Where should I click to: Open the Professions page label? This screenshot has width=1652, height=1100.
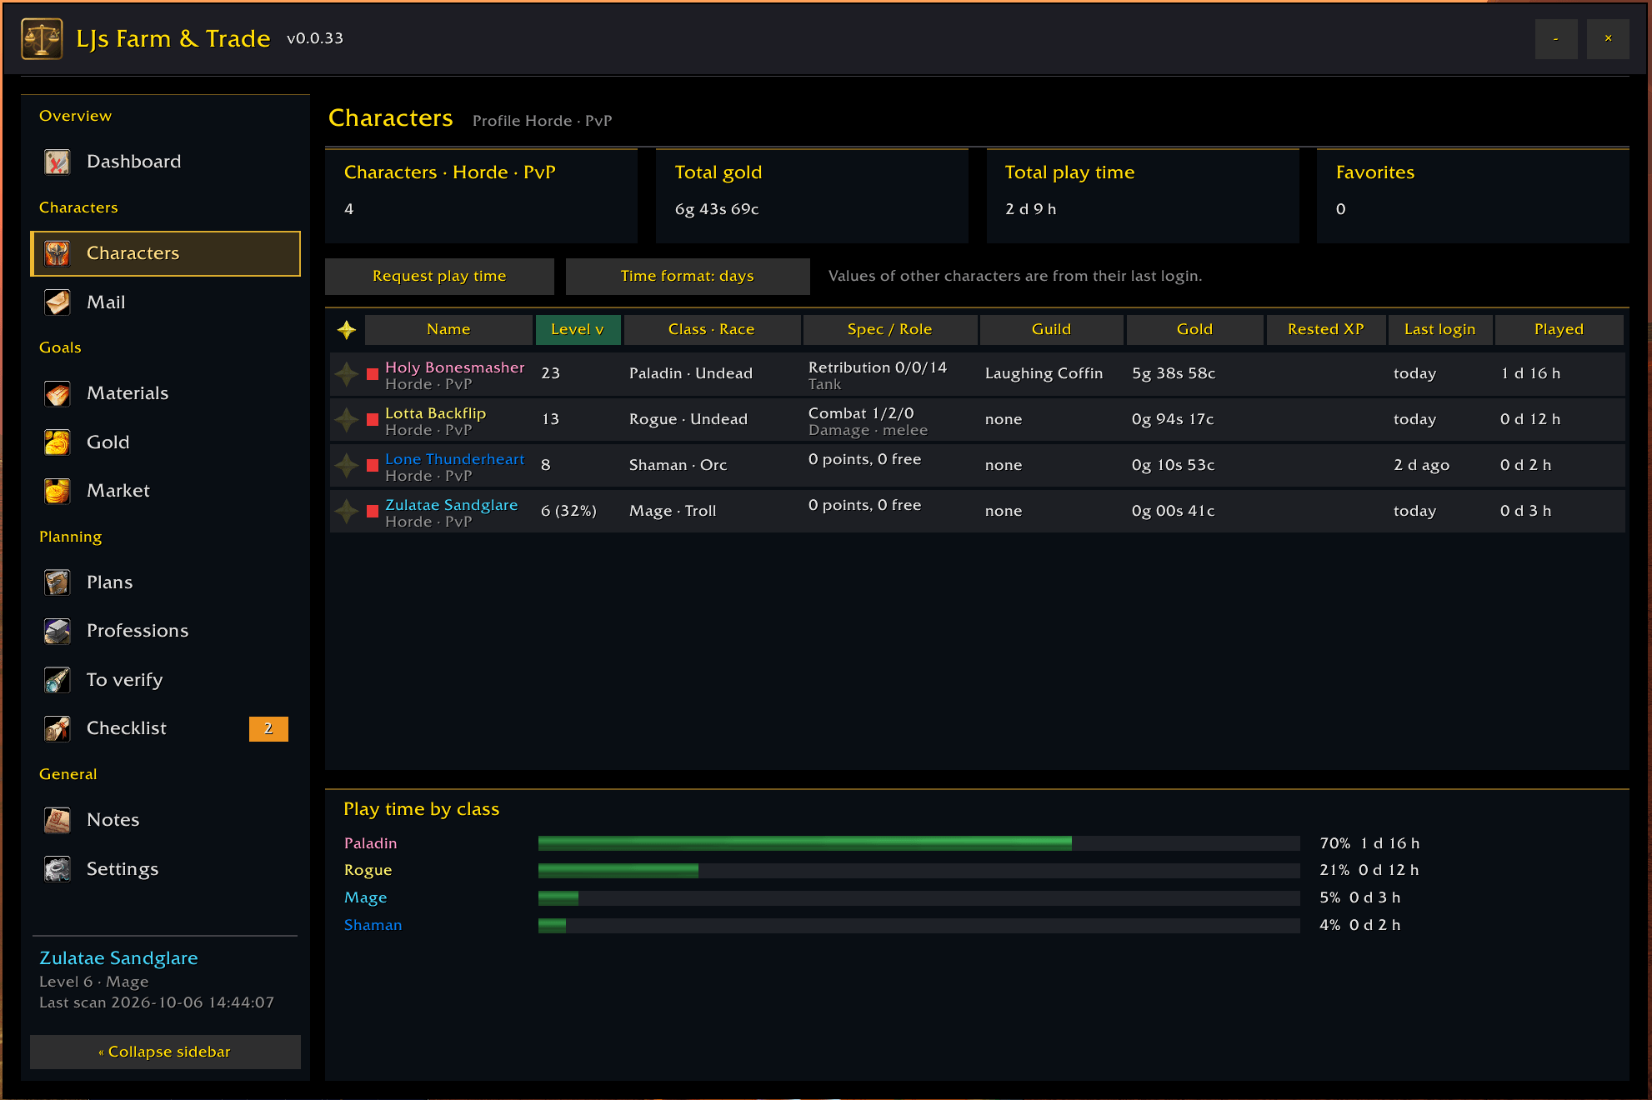(x=138, y=631)
